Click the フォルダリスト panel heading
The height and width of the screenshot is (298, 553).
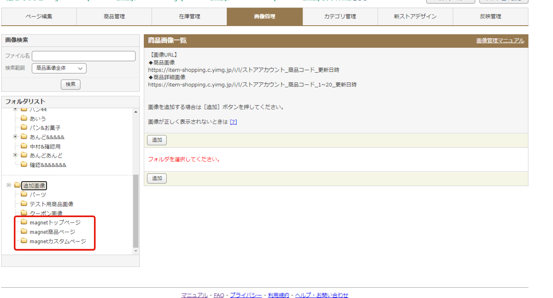[x=25, y=102]
